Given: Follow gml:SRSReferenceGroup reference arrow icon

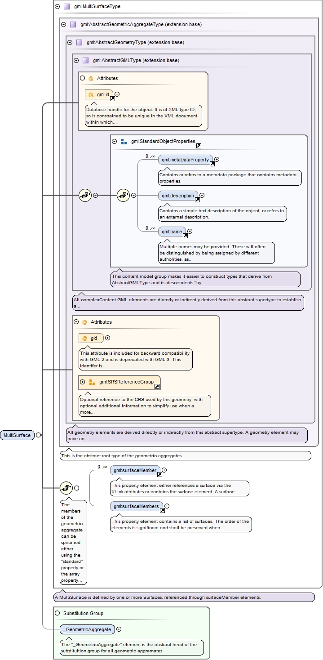Looking at the screenshot, I should point(157,386).
